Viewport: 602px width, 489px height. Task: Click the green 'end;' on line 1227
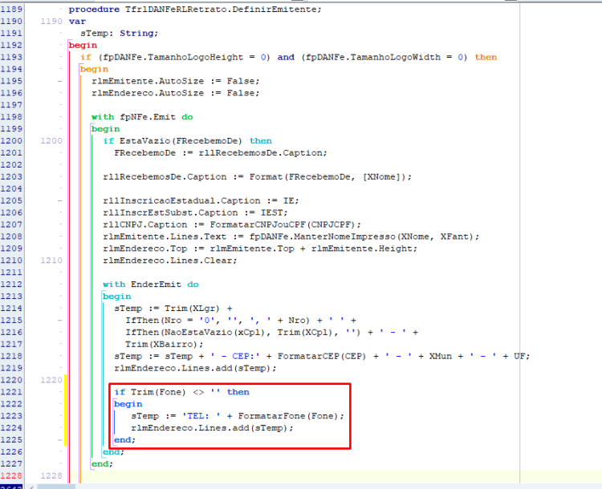coord(102,464)
